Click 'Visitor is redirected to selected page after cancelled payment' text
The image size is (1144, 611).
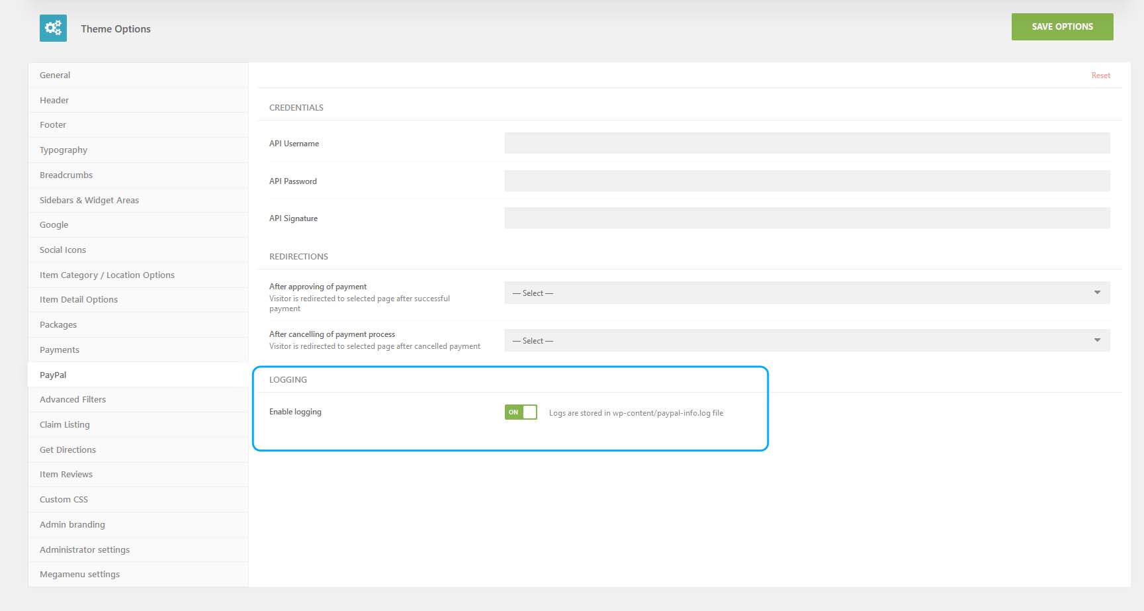pyautogui.click(x=374, y=346)
